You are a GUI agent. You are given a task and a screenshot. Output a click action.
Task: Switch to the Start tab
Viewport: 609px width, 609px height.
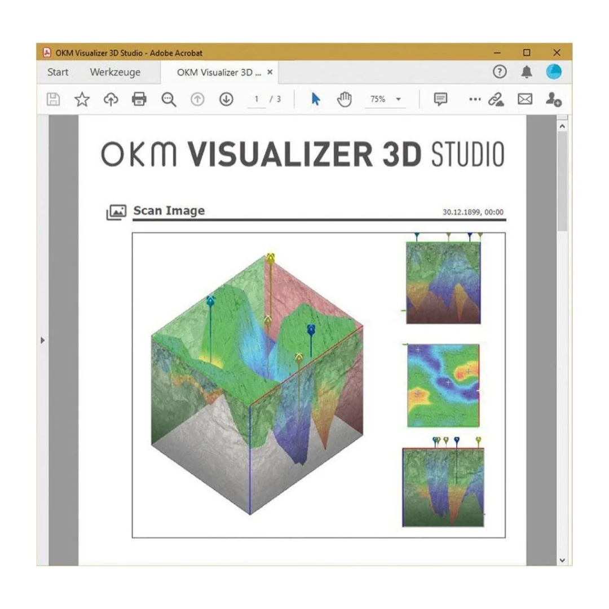click(58, 72)
